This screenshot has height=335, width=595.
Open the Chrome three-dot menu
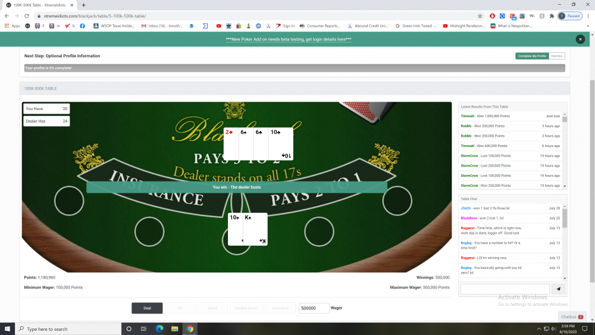point(587,16)
